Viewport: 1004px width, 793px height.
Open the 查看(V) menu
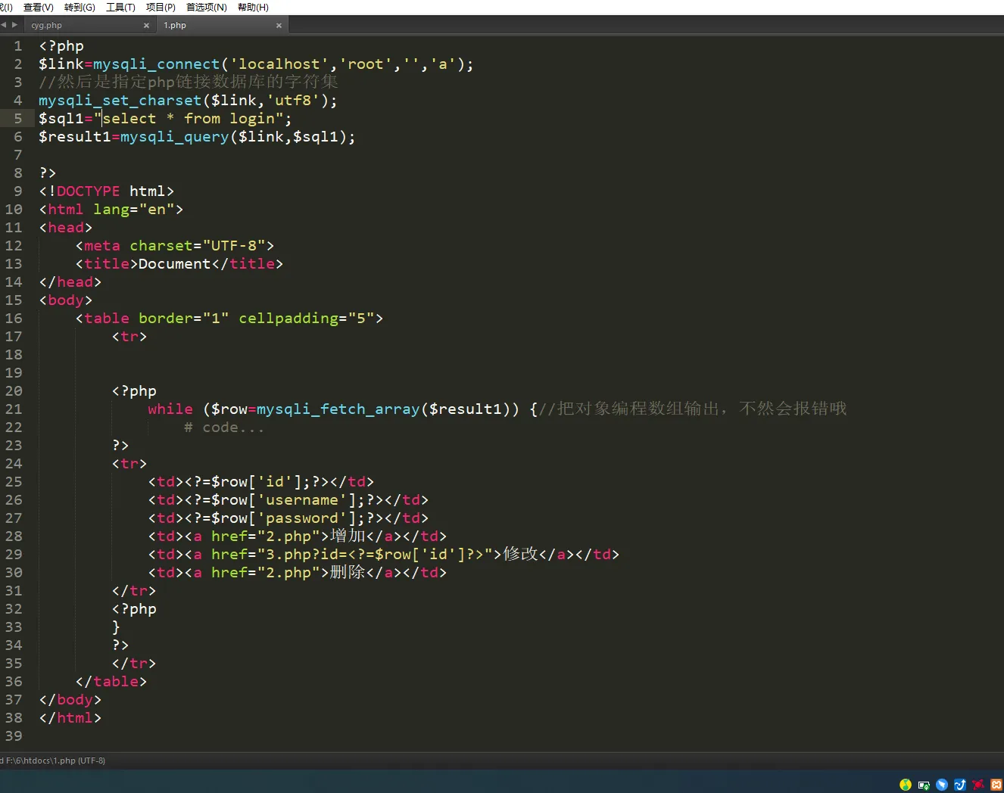pos(39,7)
